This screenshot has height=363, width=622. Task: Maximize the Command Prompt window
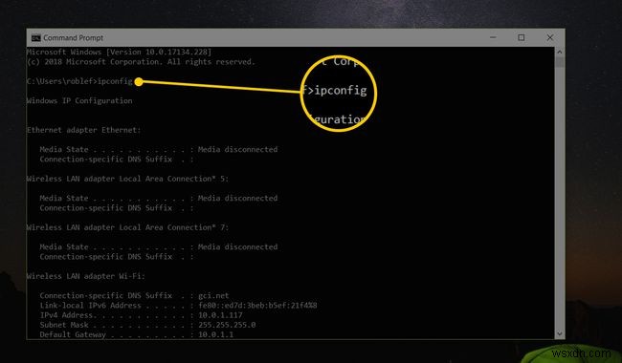point(522,37)
